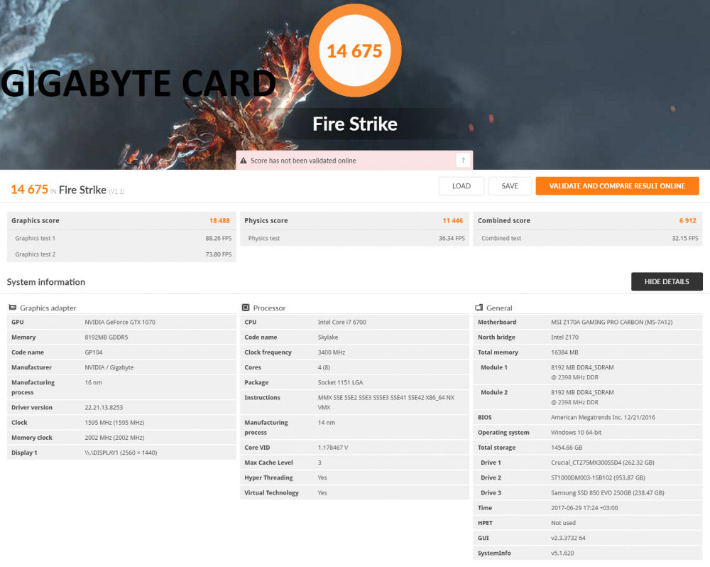Click the Graphics score value 18 488

point(219,221)
